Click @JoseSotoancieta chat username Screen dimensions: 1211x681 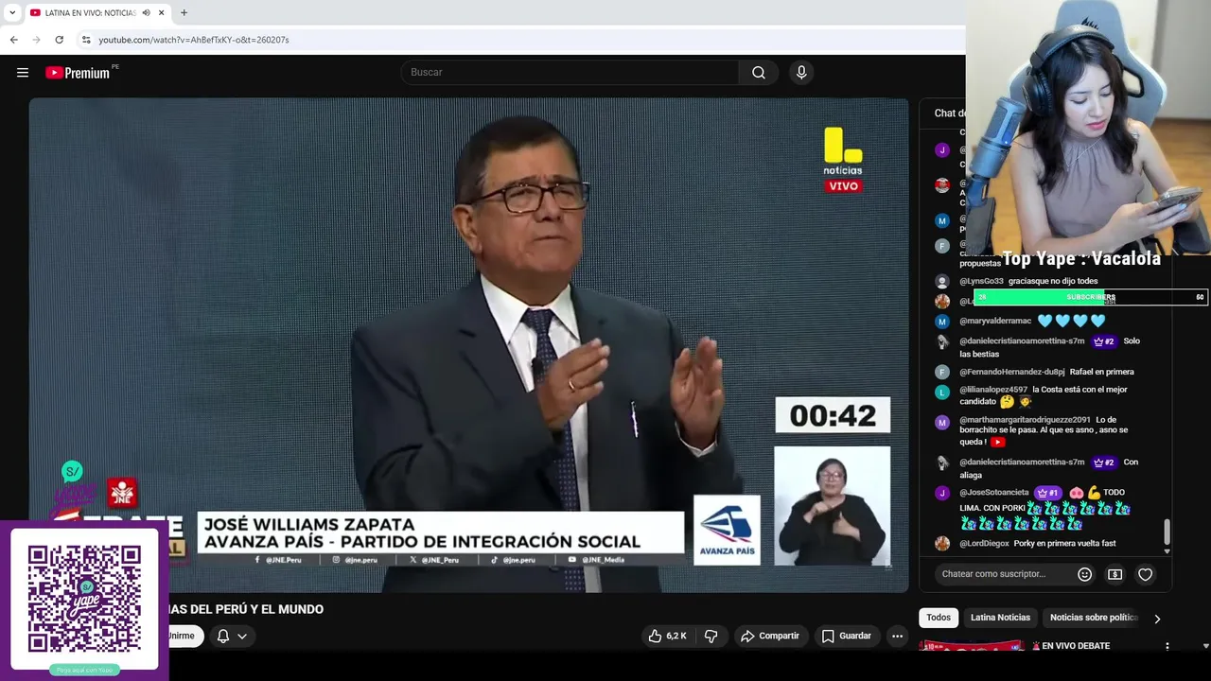tap(994, 493)
